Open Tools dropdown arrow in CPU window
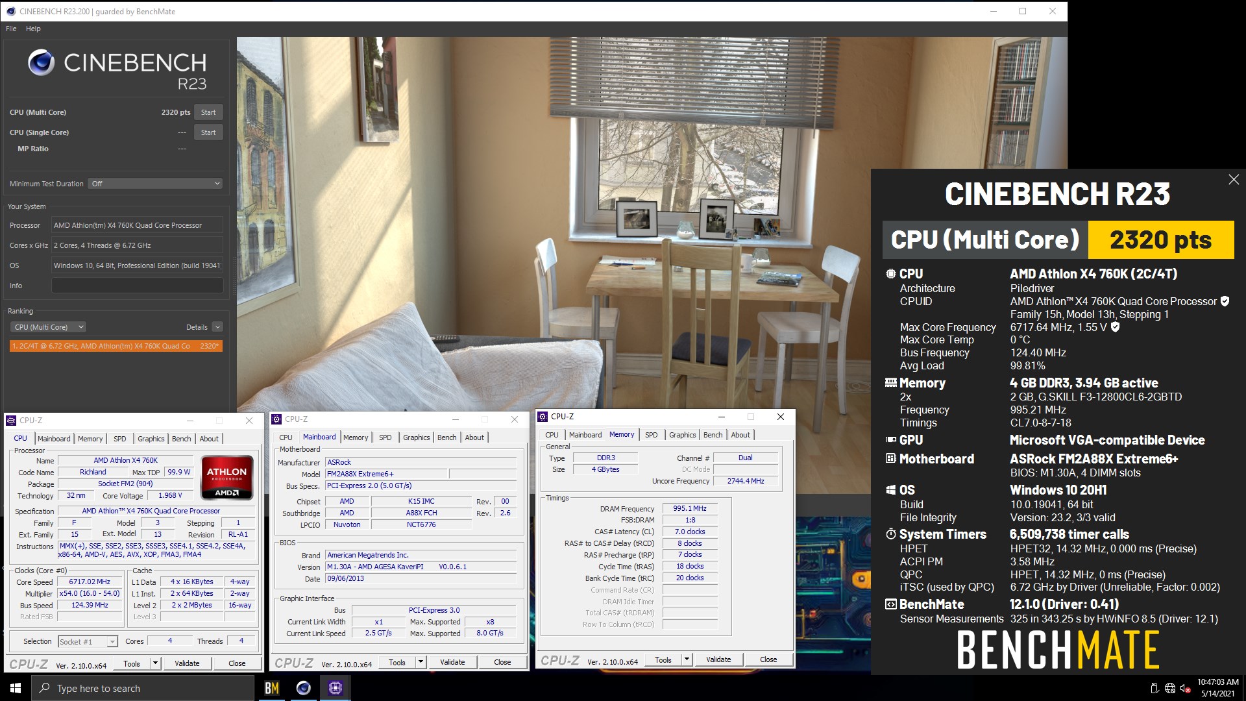The width and height of the screenshot is (1246, 701). pos(155,663)
